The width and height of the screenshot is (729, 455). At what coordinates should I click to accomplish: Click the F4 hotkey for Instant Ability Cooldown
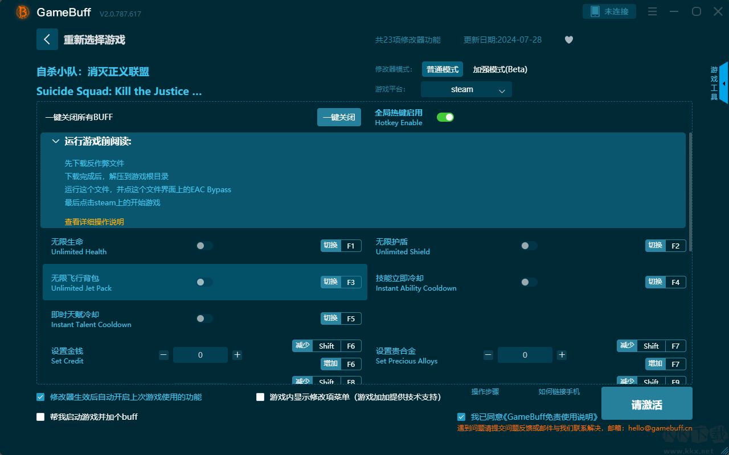[x=666, y=282]
